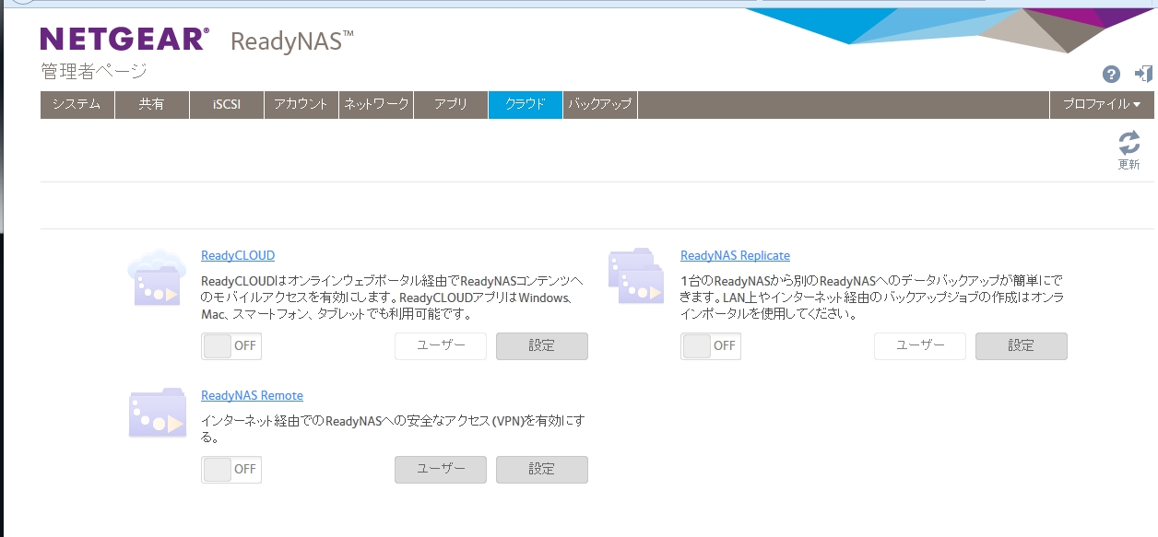Switch to the 共有 tab
Viewport: 1158px width, 537px height.
click(152, 105)
